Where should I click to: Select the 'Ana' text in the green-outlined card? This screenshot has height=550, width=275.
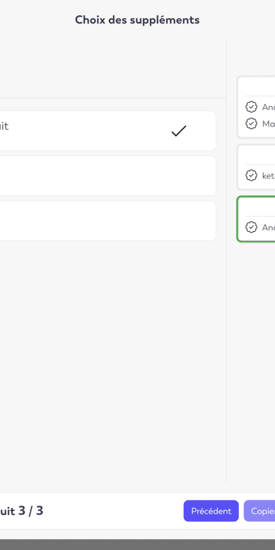[x=268, y=228]
